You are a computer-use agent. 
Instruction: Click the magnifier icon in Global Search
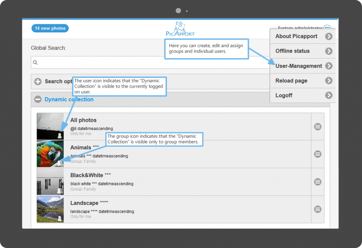coord(35,63)
